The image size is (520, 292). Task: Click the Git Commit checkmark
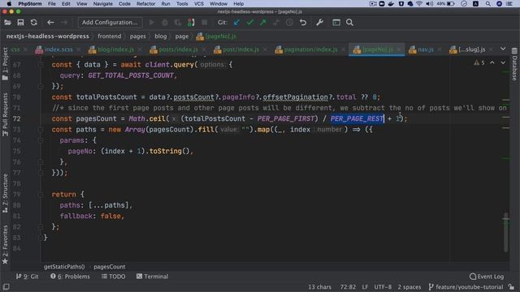pos(250,23)
